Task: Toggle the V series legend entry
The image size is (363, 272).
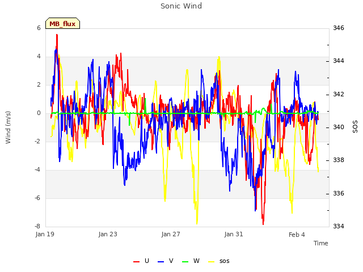Action: click(x=165, y=261)
